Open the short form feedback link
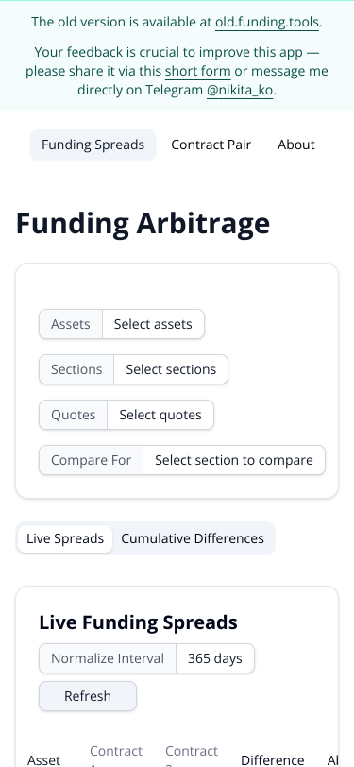 click(x=197, y=72)
